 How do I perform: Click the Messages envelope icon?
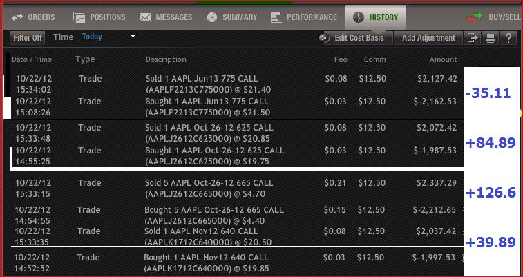(145, 17)
